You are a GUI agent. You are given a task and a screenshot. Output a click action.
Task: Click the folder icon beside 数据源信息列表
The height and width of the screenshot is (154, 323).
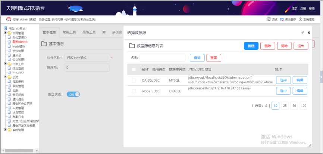click(132, 46)
